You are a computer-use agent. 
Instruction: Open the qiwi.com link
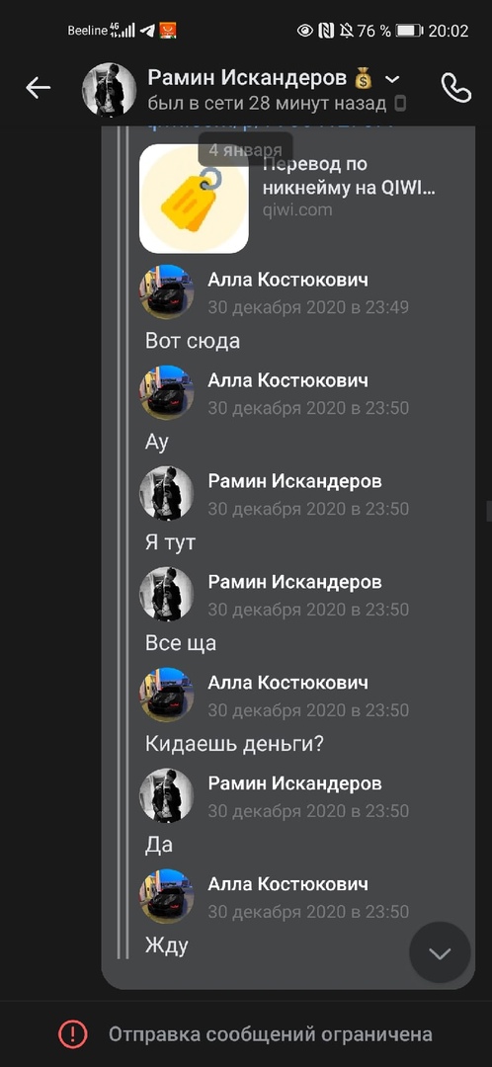(x=297, y=209)
